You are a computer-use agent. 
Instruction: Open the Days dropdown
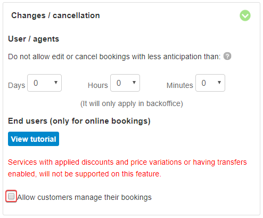click(x=44, y=83)
